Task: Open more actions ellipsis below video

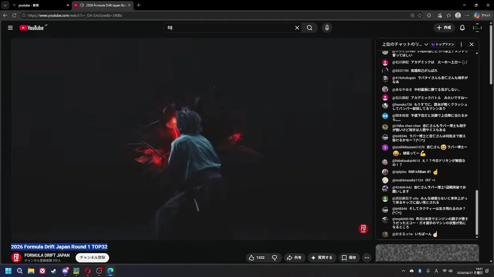Action: click(x=367, y=258)
